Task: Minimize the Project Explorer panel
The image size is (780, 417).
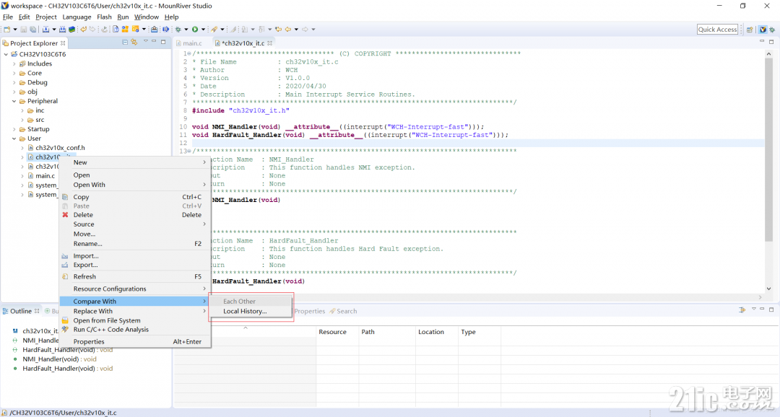Action: pyautogui.click(x=155, y=41)
